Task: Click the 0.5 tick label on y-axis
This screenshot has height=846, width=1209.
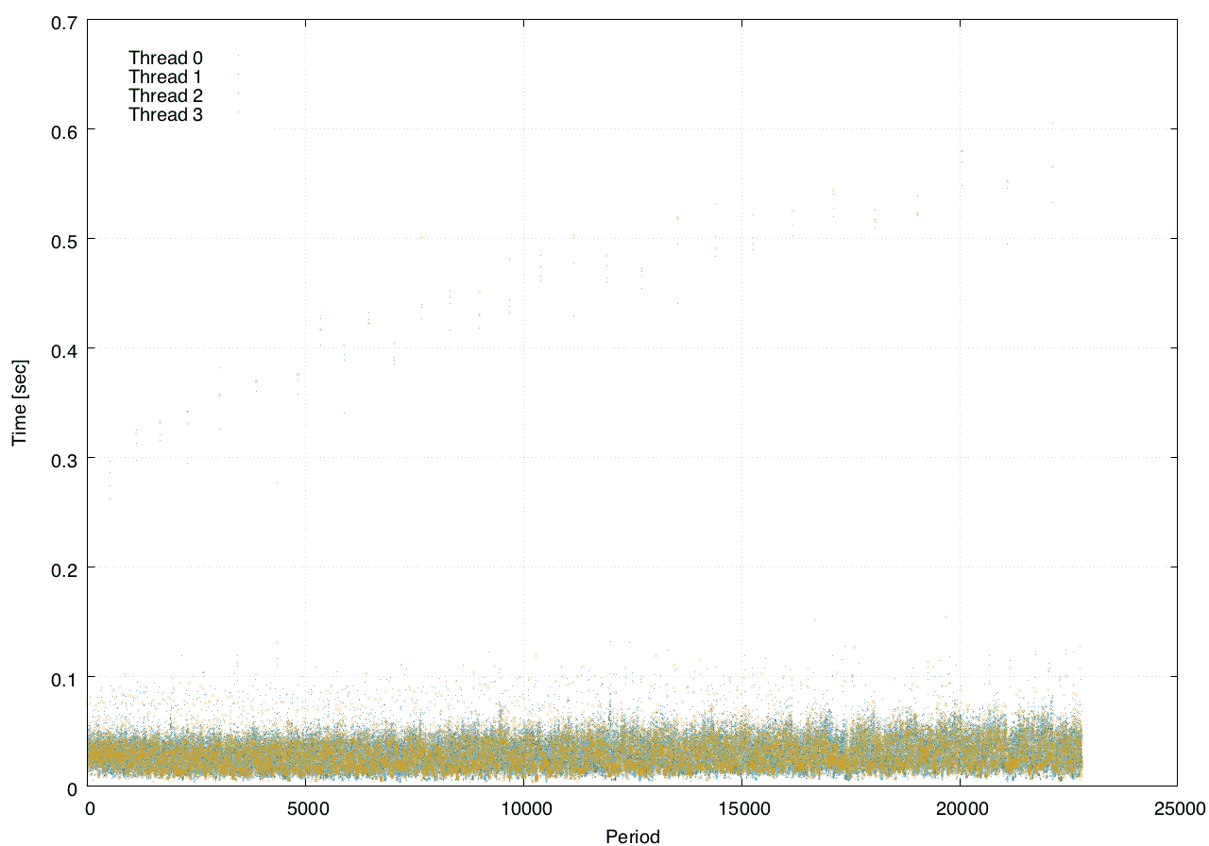Action: pos(63,239)
